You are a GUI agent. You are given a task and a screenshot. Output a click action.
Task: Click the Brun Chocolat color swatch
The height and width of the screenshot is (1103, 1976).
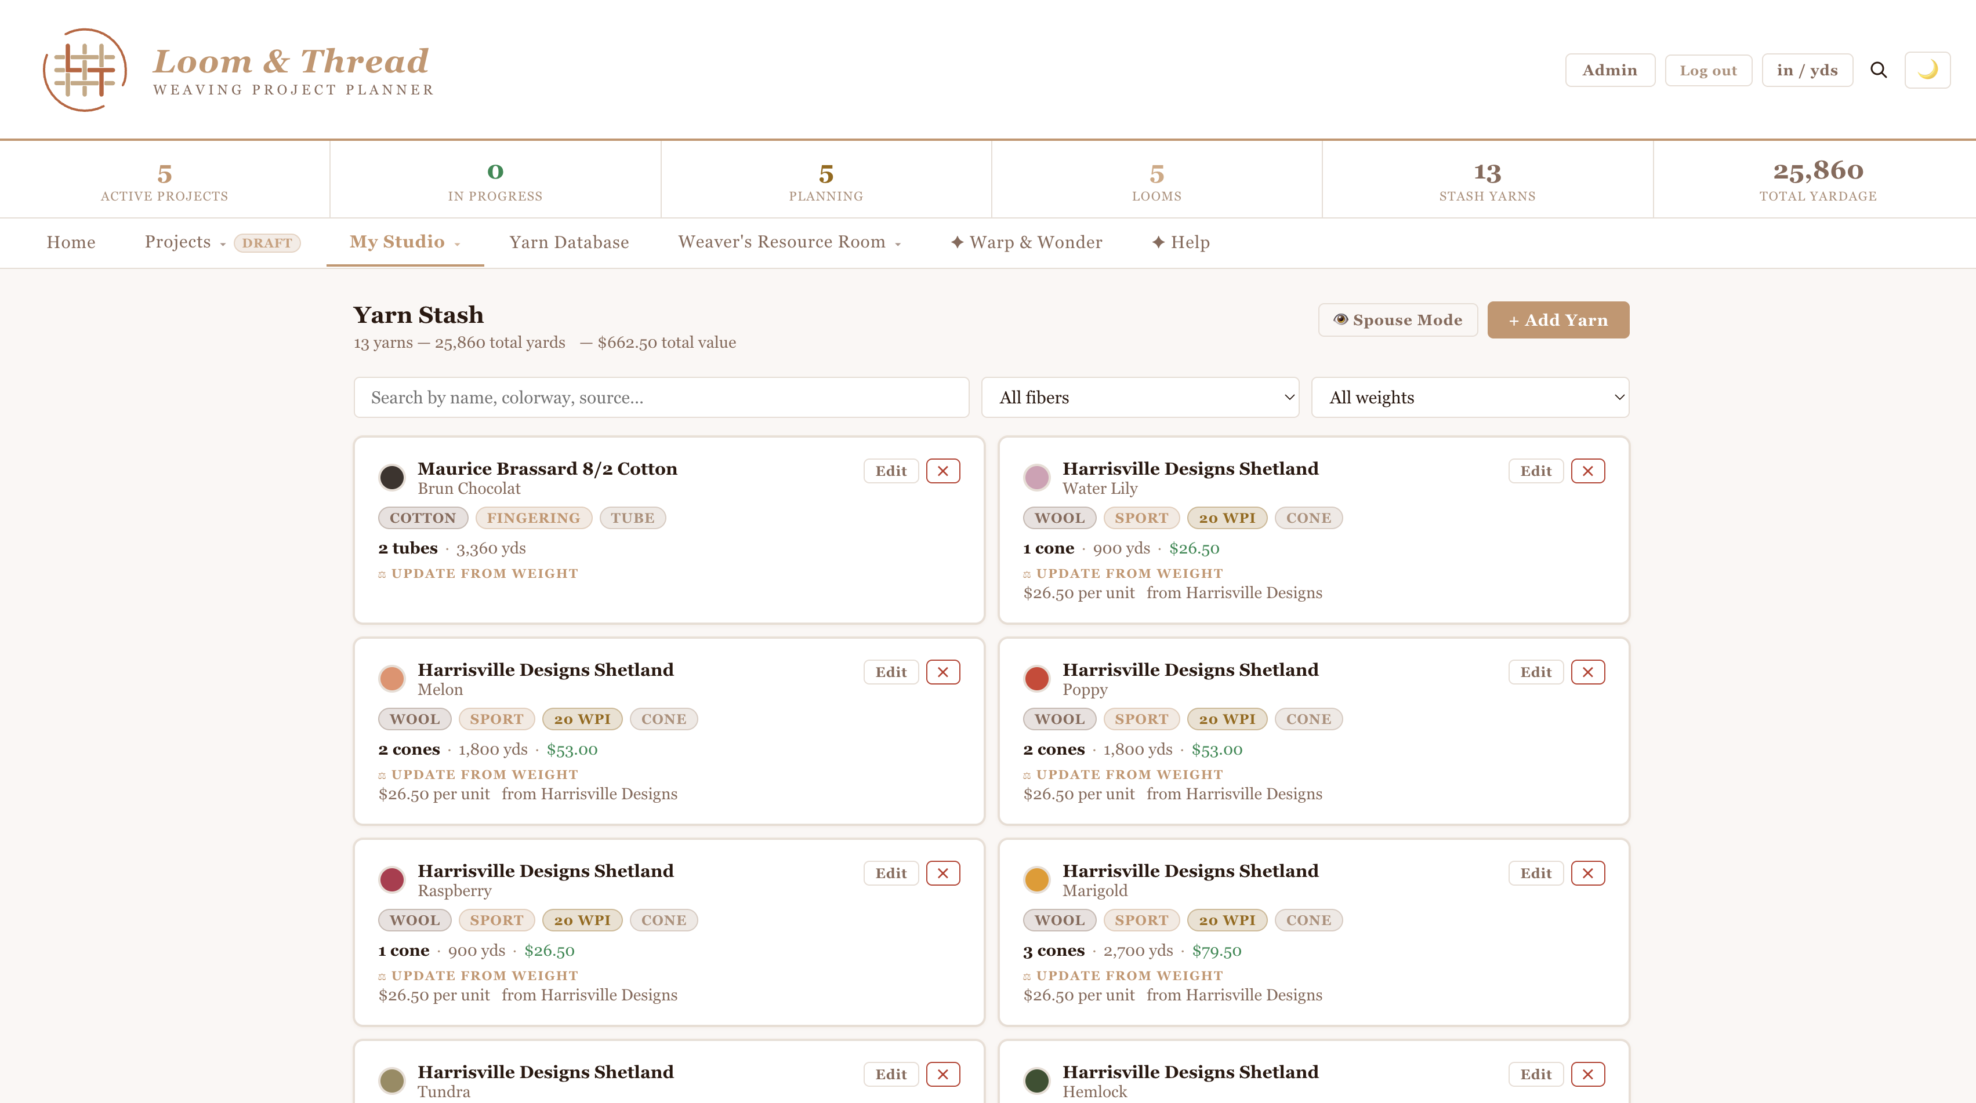pos(392,477)
